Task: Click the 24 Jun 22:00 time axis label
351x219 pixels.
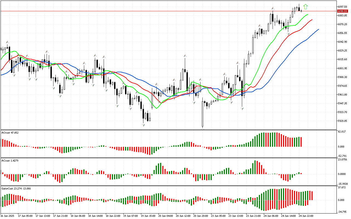Action: coord(306,216)
